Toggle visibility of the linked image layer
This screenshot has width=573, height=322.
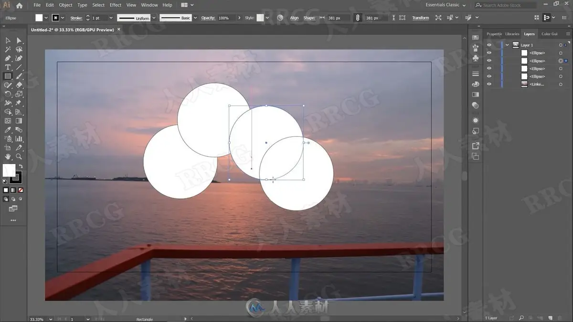(x=489, y=84)
